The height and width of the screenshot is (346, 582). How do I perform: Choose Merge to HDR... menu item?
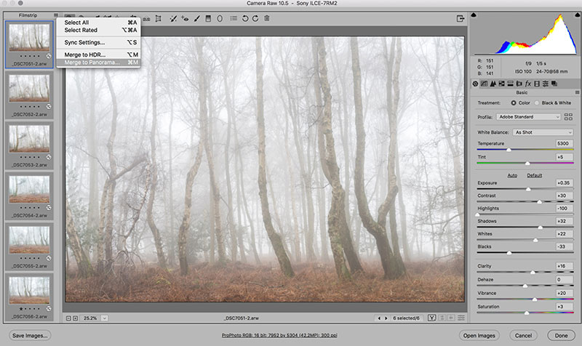click(98, 55)
